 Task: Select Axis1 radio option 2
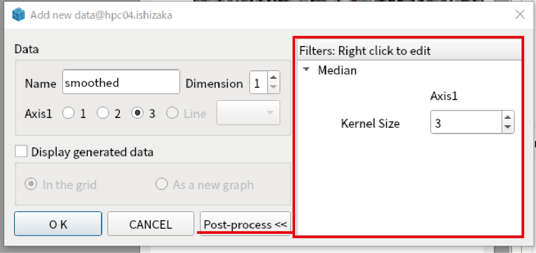tap(103, 113)
